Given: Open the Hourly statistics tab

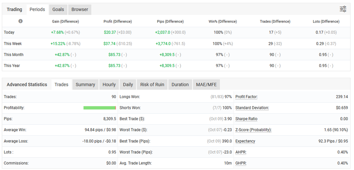Looking at the screenshot, I should 109,85.
